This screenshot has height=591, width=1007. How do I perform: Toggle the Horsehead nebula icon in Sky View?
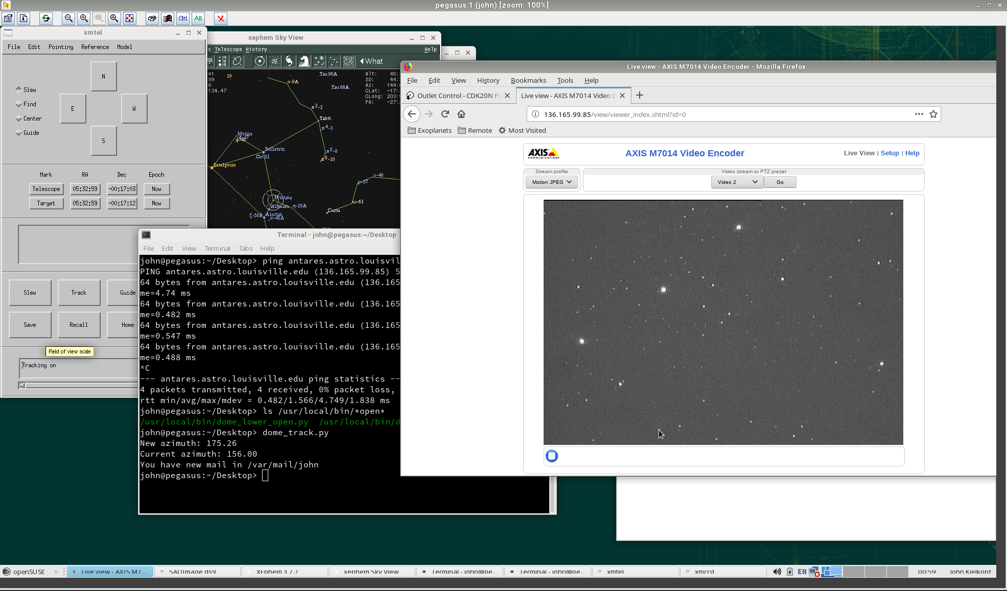pos(304,61)
